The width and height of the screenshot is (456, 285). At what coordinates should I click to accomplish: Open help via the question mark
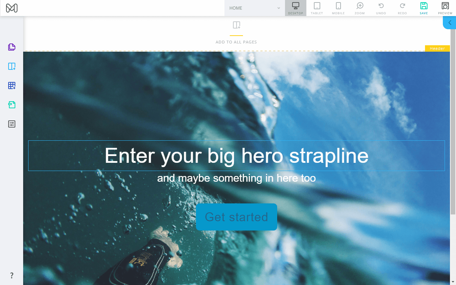click(12, 275)
